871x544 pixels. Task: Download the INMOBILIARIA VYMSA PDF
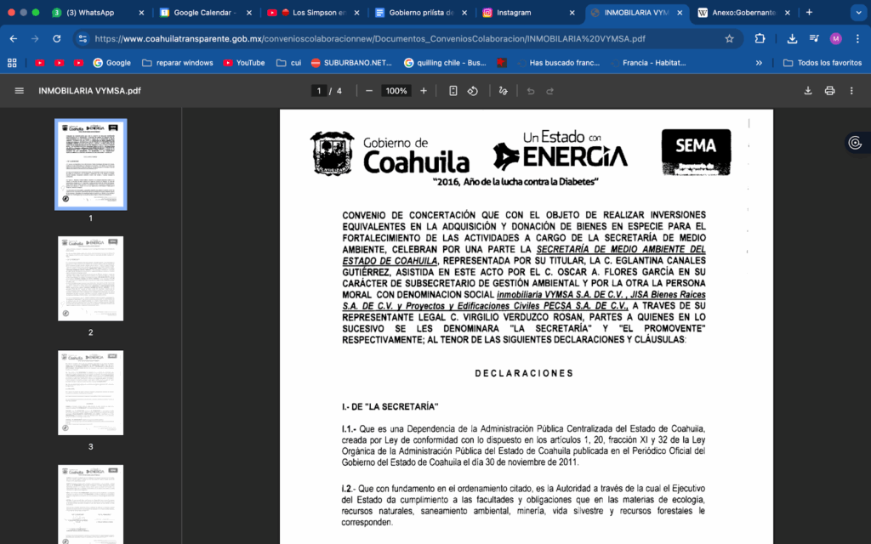click(x=808, y=91)
